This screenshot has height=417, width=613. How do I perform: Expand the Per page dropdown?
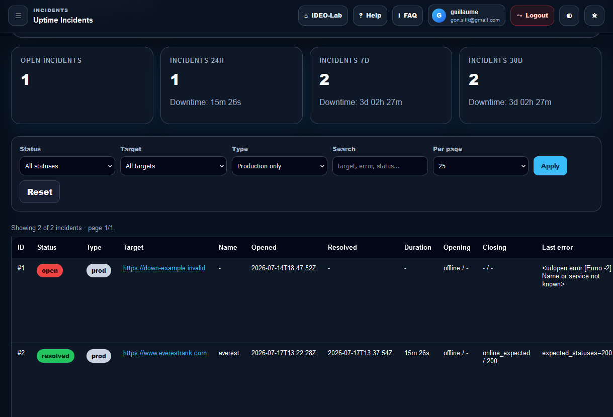[481, 166]
